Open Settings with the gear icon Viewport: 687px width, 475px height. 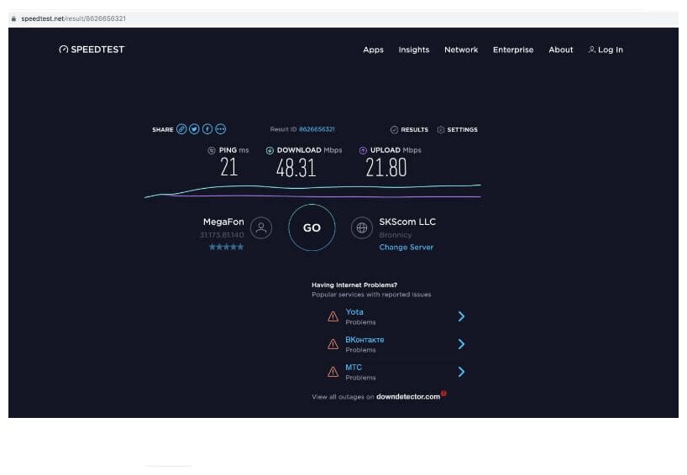coord(441,129)
